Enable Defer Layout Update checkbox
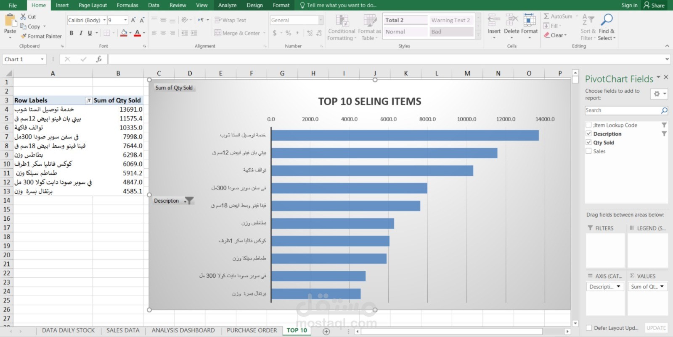 tap(589, 328)
